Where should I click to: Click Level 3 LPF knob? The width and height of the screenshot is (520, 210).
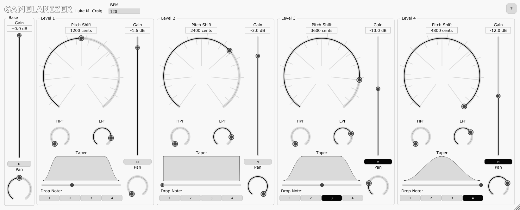[x=343, y=136]
